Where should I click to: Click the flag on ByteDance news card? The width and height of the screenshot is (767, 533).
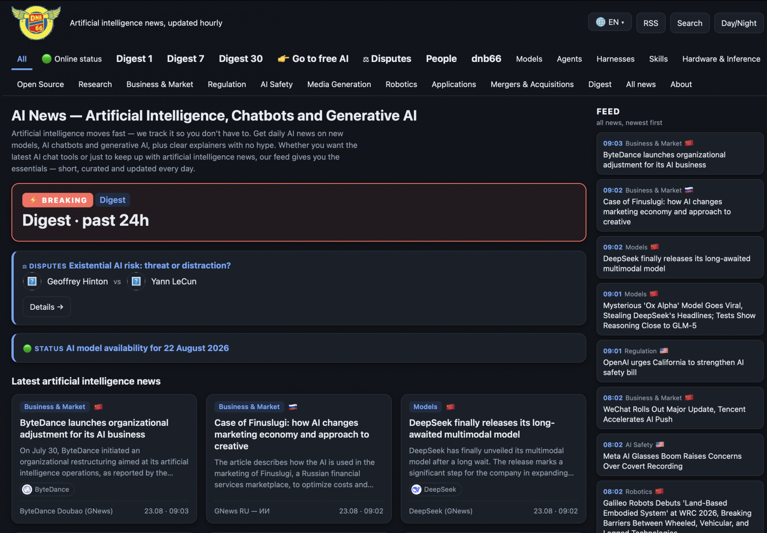tap(98, 407)
